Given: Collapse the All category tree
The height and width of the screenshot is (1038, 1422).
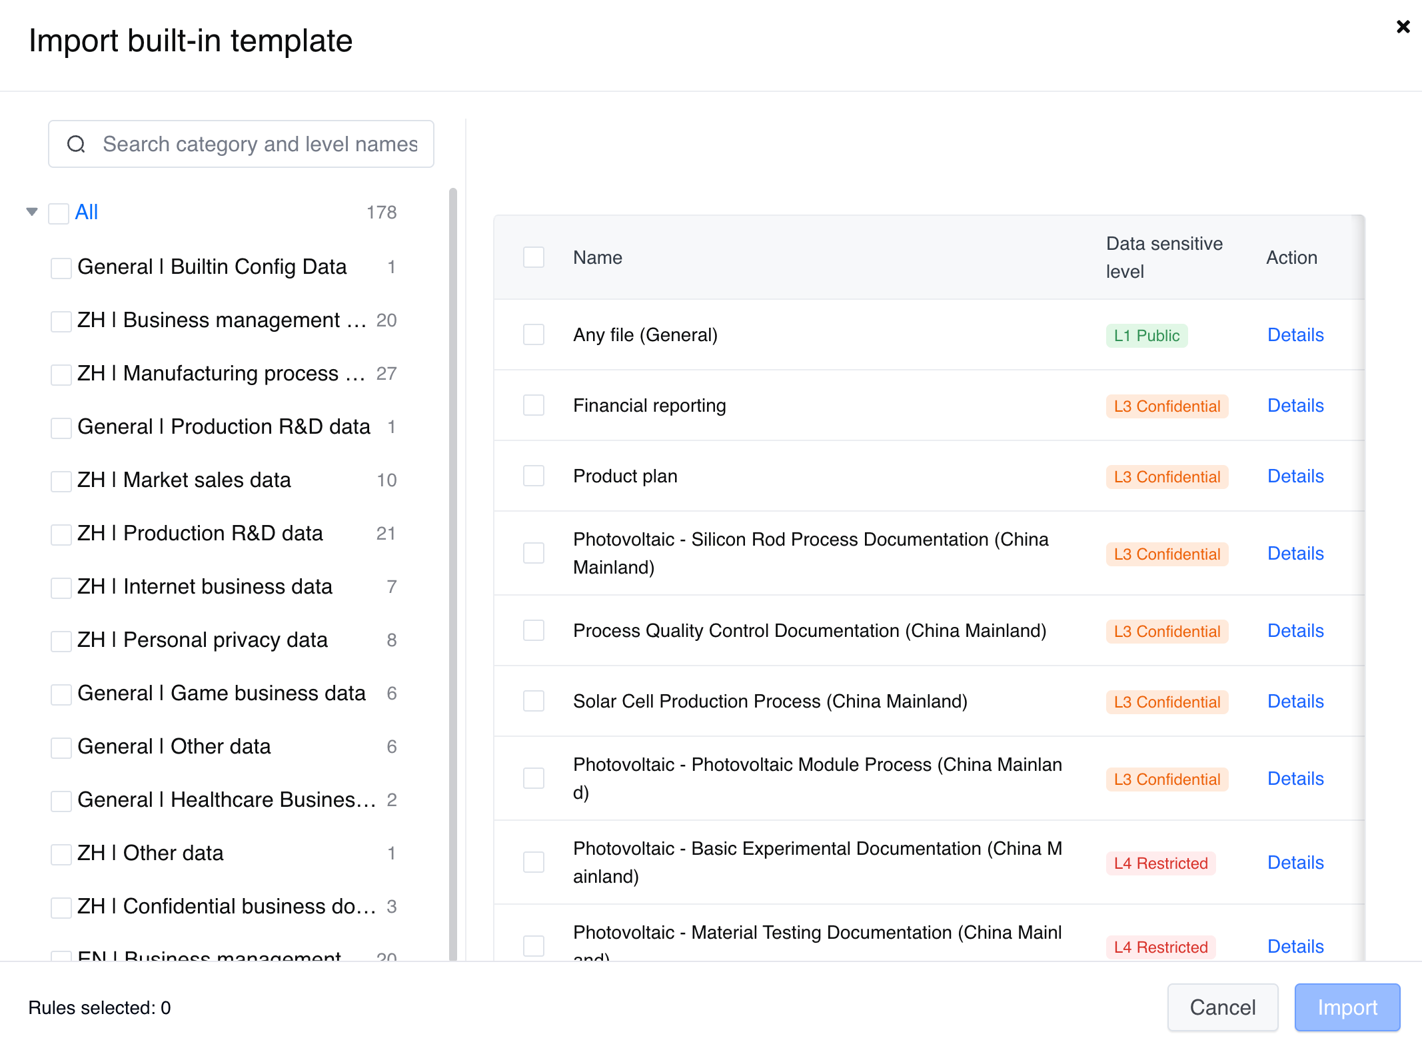Looking at the screenshot, I should (x=32, y=212).
